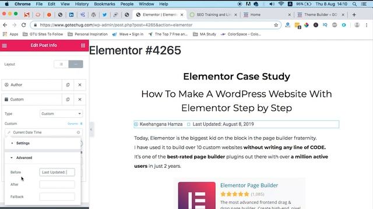Open the pinned WordPress tab

point(93,15)
